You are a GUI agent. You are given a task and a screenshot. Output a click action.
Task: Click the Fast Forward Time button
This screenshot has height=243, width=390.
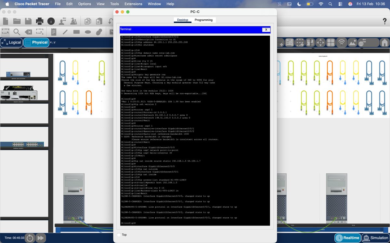(41, 238)
